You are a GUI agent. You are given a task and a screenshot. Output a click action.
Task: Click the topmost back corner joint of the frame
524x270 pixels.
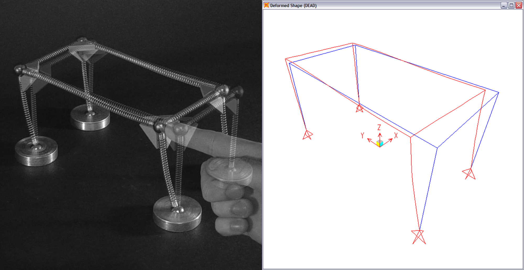(353, 43)
